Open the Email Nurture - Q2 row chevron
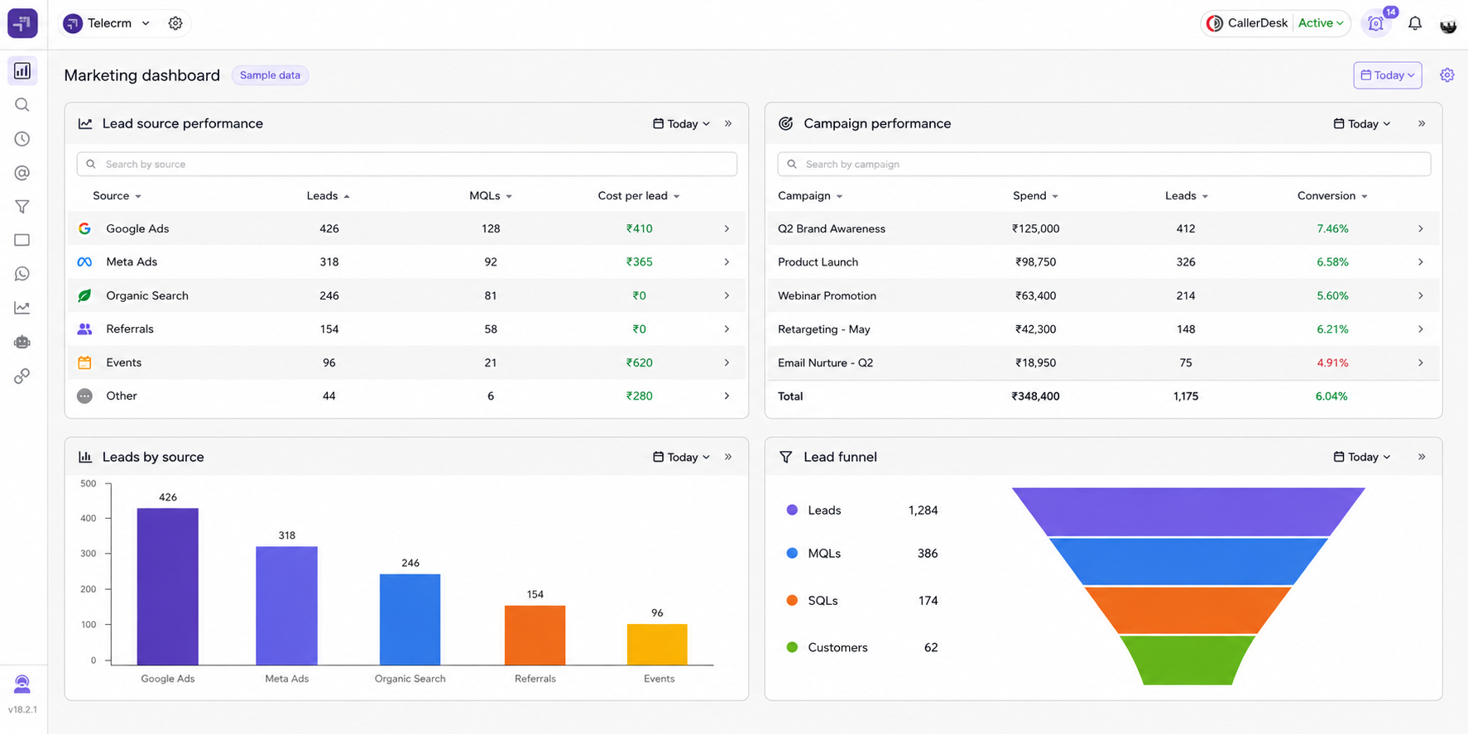 [x=1420, y=362]
